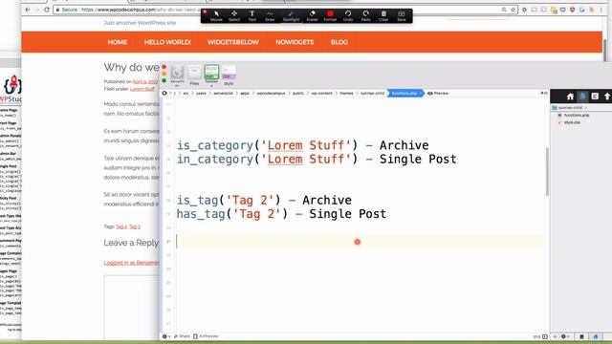Select the Eraser annotation tool
The height and width of the screenshot is (344, 612).
tap(313, 16)
